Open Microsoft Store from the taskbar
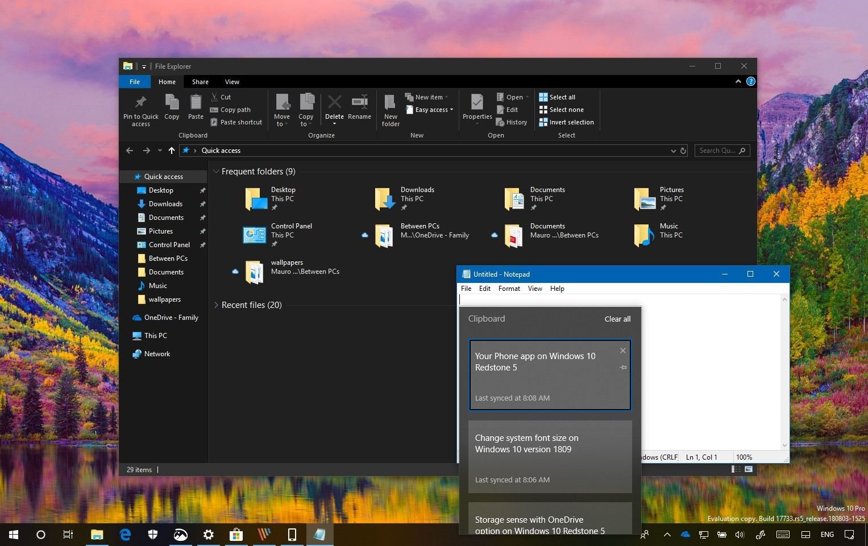Image resolution: width=868 pixels, height=546 pixels. [236, 535]
